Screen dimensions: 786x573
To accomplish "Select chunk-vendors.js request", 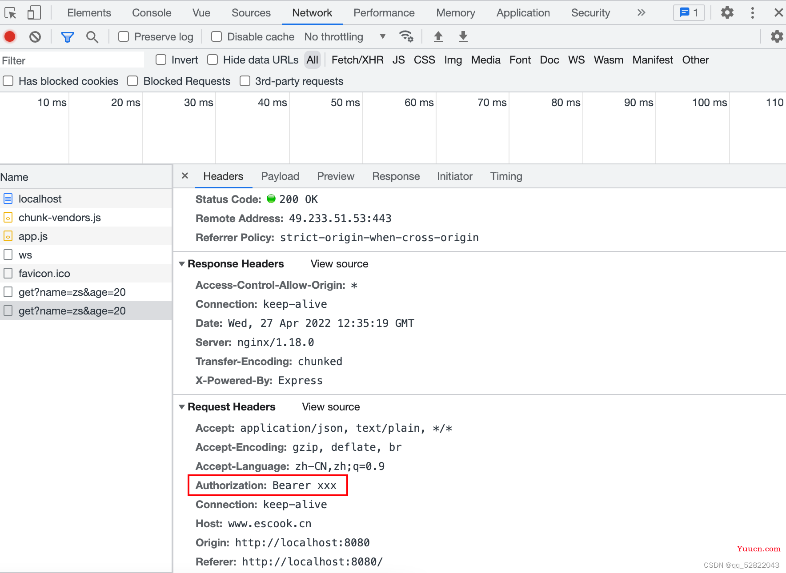I will (x=86, y=218).
